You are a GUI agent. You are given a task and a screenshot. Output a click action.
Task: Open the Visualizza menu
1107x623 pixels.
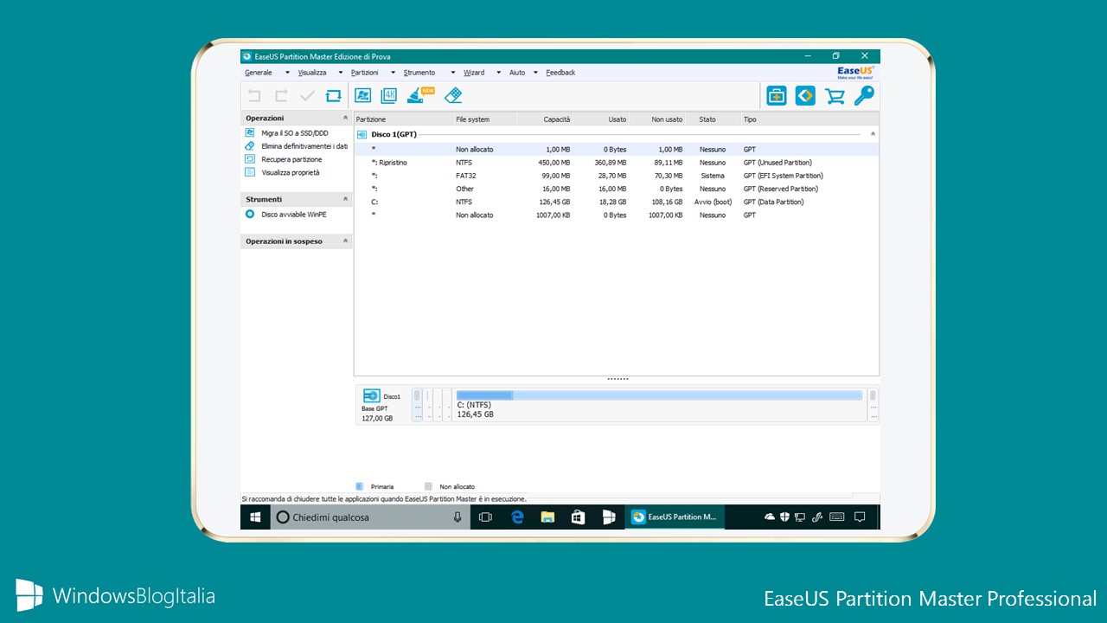pyautogui.click(x=312, y=73)
